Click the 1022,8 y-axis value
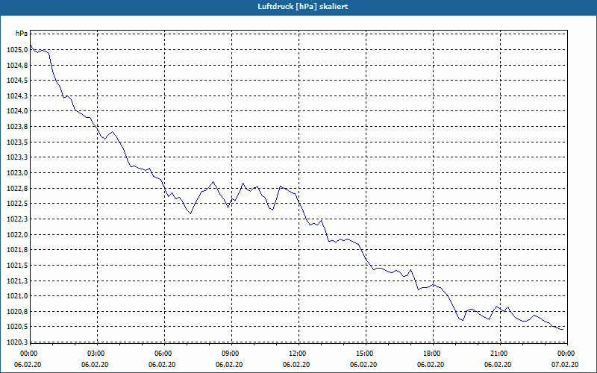Screen dimensions: 597x373 pos(17,189)
